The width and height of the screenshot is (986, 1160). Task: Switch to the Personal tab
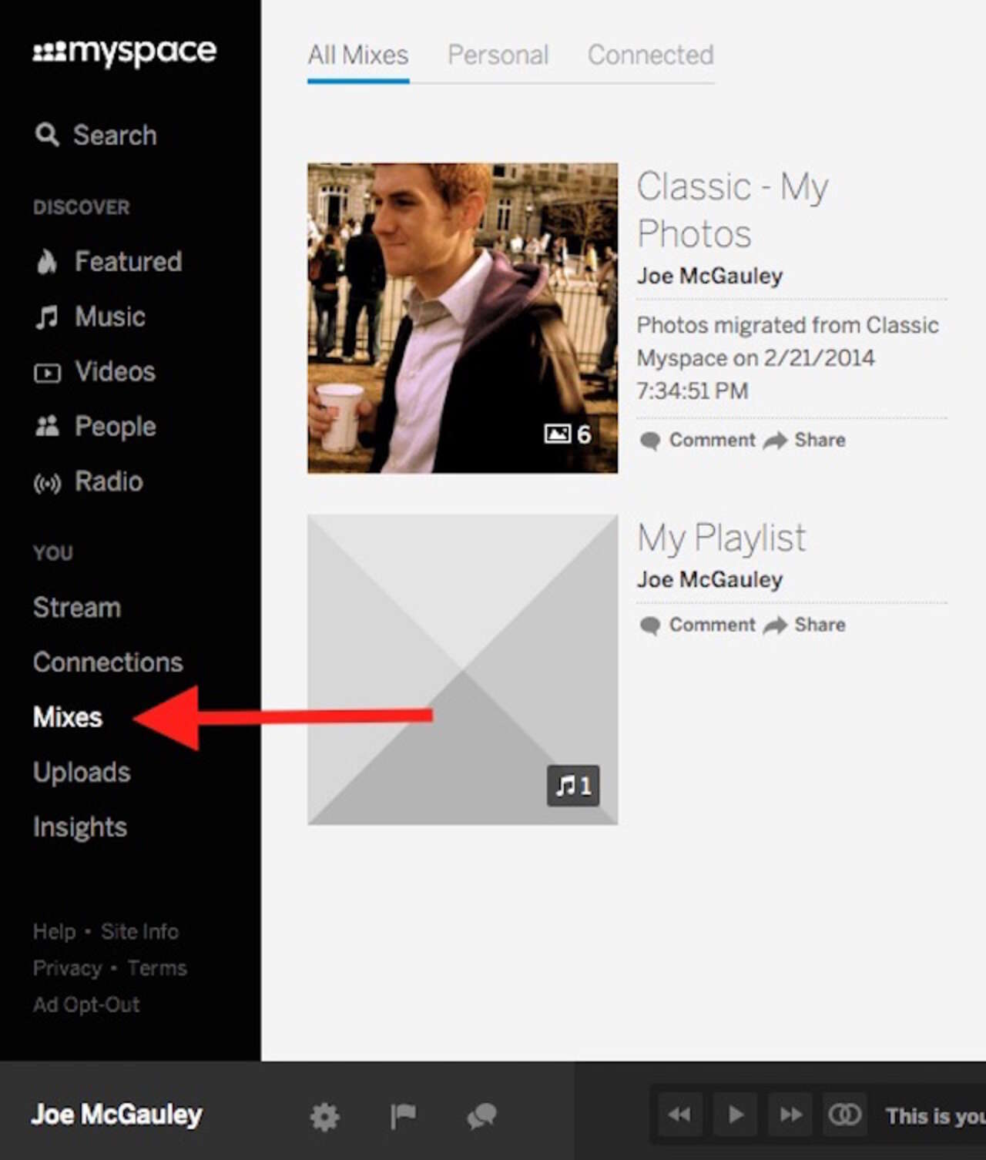coord(498,55)
